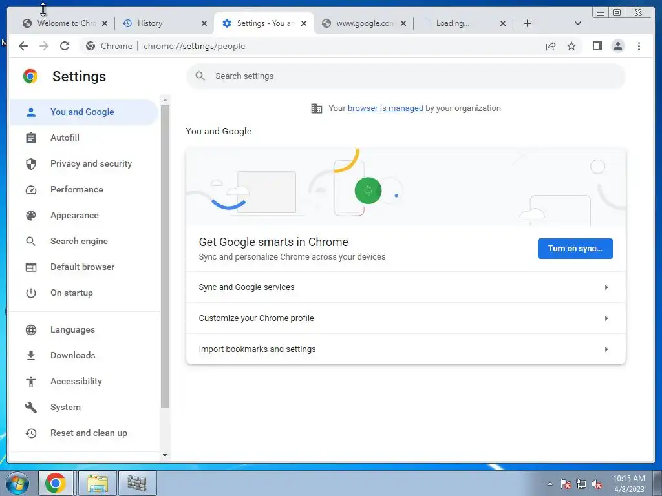Viewport: 662px width, 496px height.
Task: Expand Sync and Google services
Action: pyautogui.click(x=406, y=287)
